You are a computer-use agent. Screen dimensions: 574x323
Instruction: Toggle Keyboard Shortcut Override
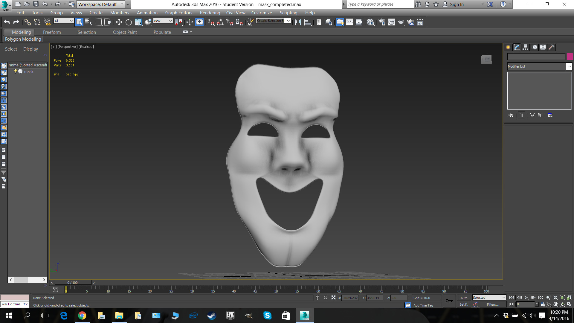(199, 22)
